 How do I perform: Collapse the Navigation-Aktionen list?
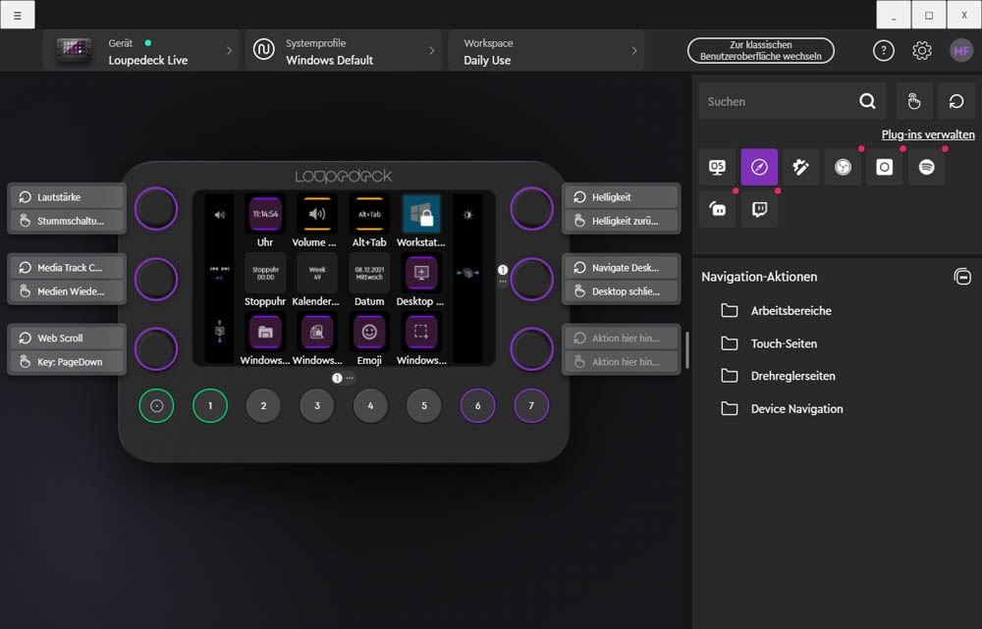(x=962, y=276)
